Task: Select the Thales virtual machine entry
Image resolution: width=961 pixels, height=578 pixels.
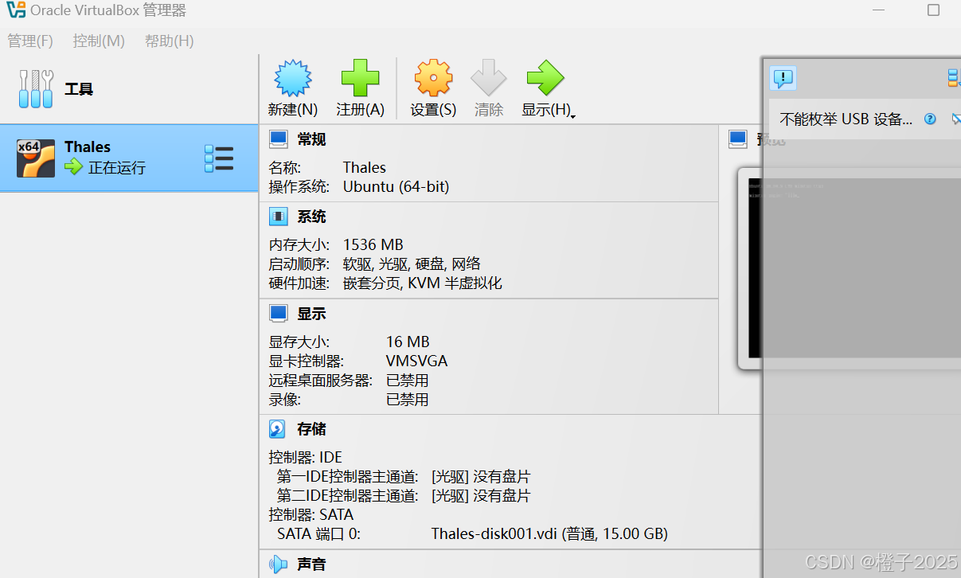Action: pyautogui.click(x=129, y=158)
